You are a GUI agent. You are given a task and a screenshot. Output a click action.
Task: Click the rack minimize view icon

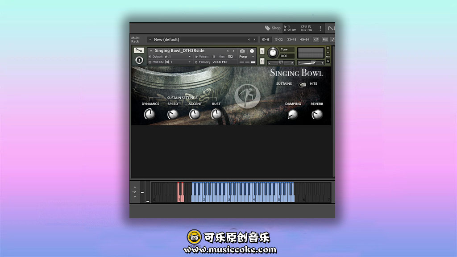(332, 40)
